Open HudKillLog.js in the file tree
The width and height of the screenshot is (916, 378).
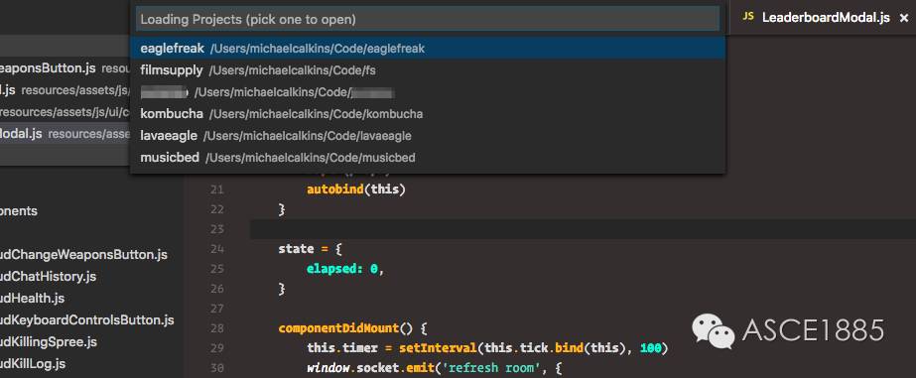point(33,363)
